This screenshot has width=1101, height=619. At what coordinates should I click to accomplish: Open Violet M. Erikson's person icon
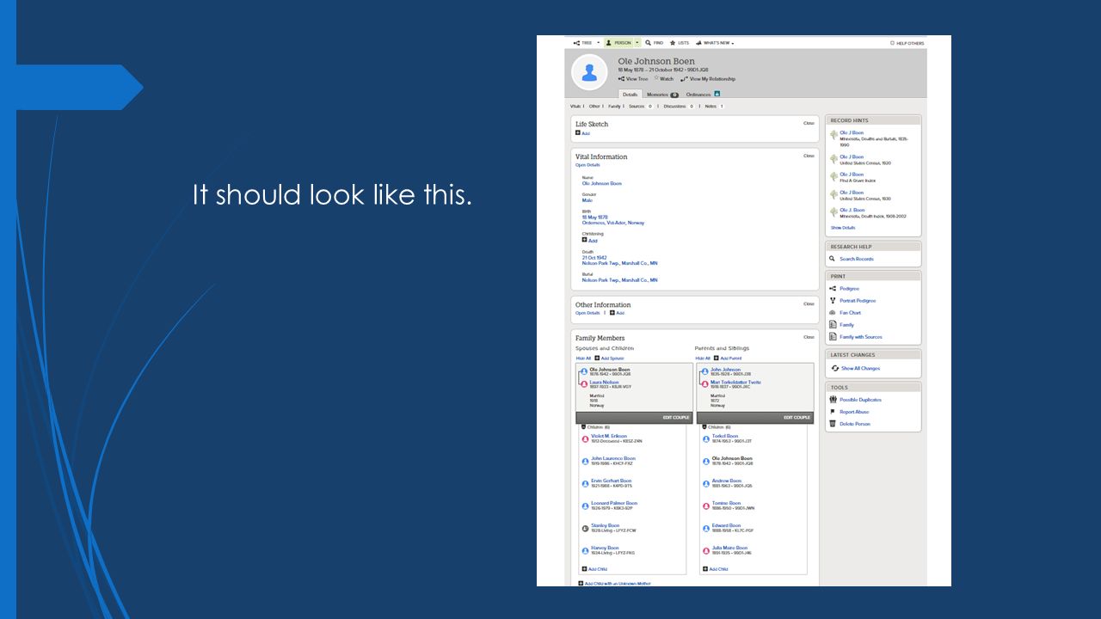coord(586,438)
